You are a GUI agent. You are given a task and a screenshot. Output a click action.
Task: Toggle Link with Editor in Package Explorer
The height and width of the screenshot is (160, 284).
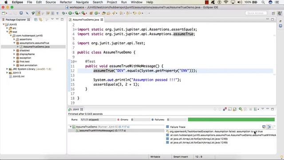[41, 20]
